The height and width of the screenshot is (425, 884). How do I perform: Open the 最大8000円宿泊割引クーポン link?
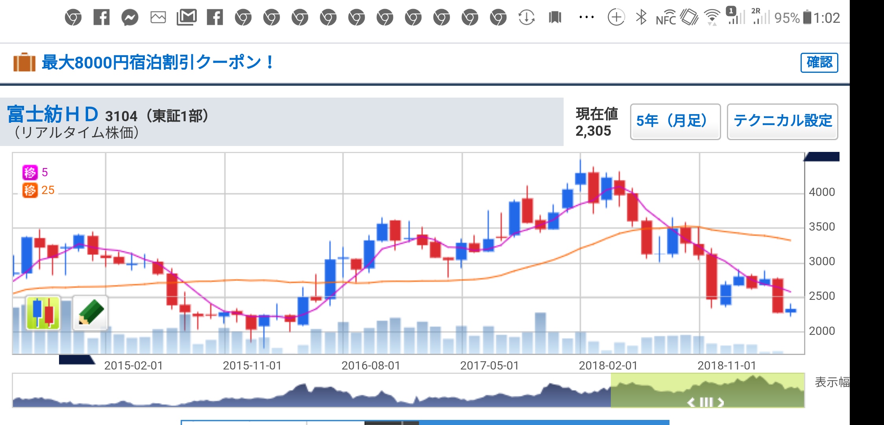157,63
